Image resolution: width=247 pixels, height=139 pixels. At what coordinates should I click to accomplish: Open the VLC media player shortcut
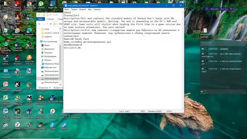coord(17,19)
